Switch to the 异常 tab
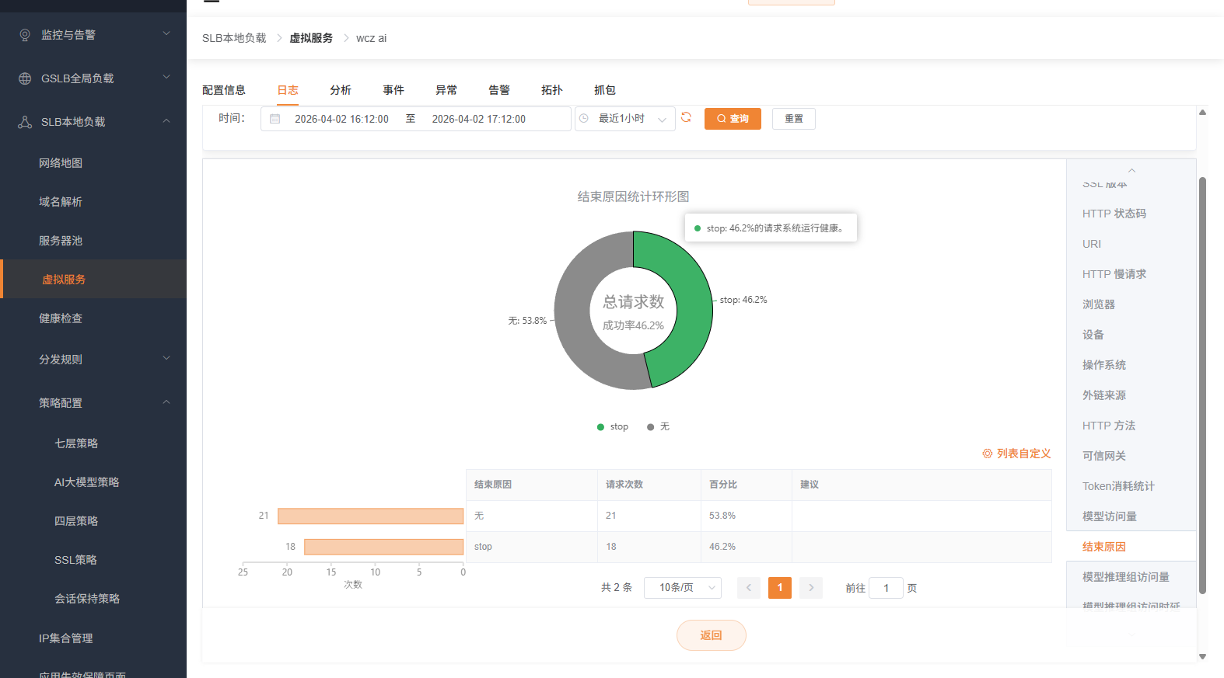Viewport: 1224px width, 678px height. [446, 90]
